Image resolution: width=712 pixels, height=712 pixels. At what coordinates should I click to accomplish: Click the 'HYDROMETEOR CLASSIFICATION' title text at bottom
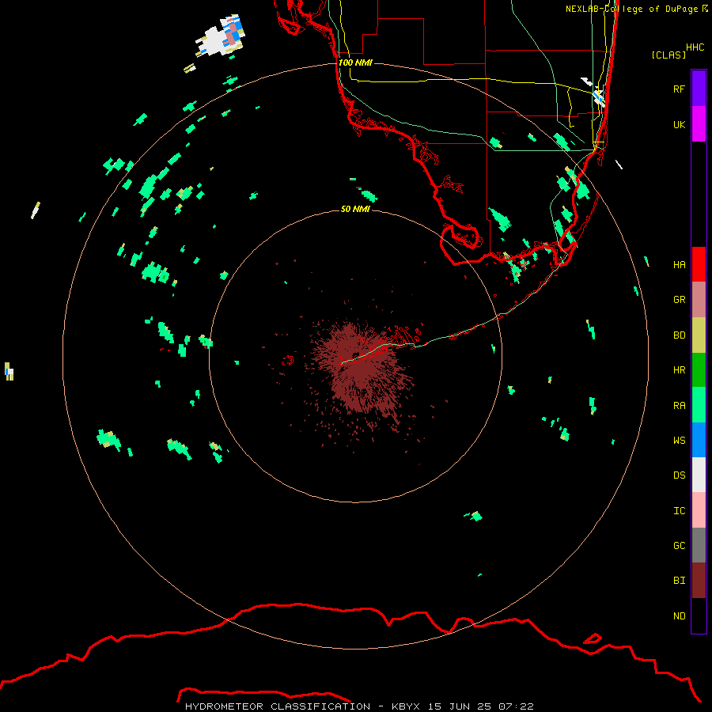coord(278,706)
